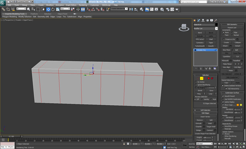Viewport: 246px width, 149px height.
Task: Enable the By Vertex checkbox
Action: pyautogui.click(x=196, y=82)
